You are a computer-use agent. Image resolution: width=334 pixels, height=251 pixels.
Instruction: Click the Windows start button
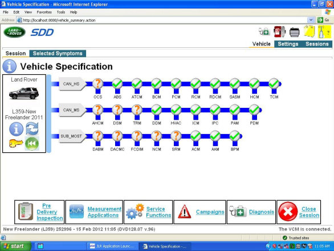click(x=15, y=246)
